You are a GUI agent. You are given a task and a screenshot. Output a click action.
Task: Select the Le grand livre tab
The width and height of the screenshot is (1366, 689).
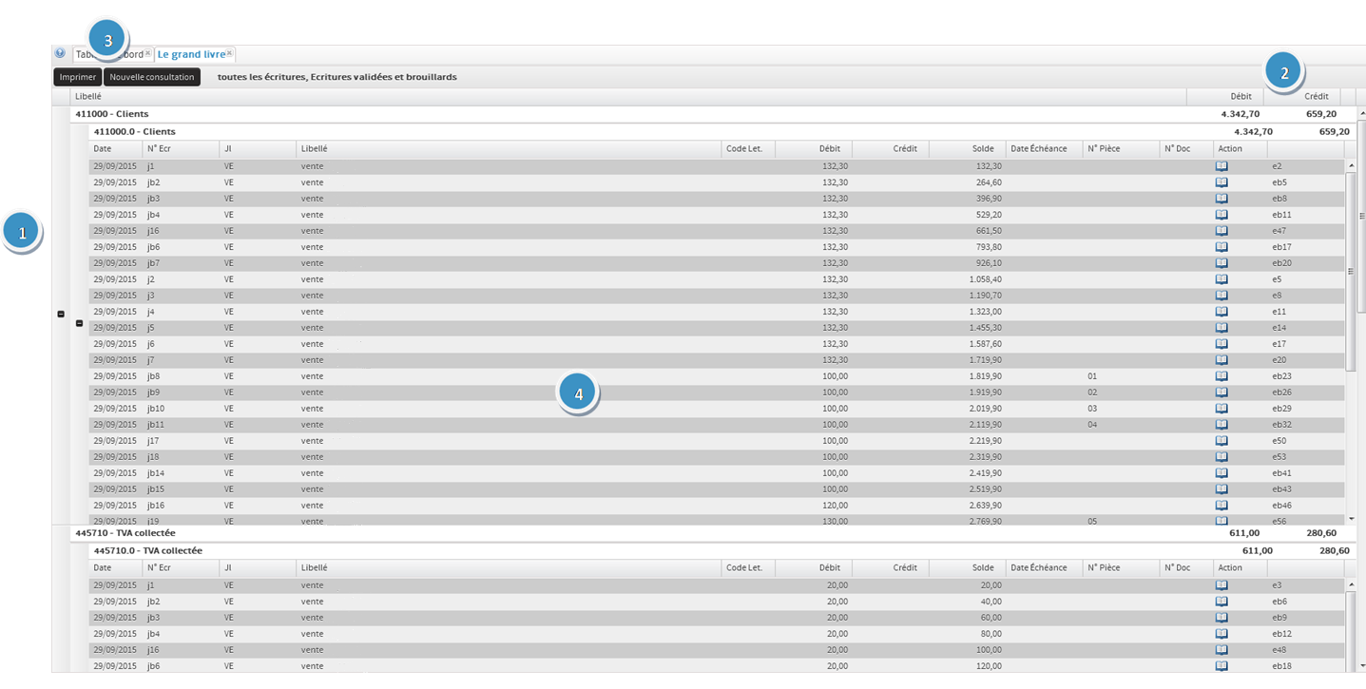point(191,55)
